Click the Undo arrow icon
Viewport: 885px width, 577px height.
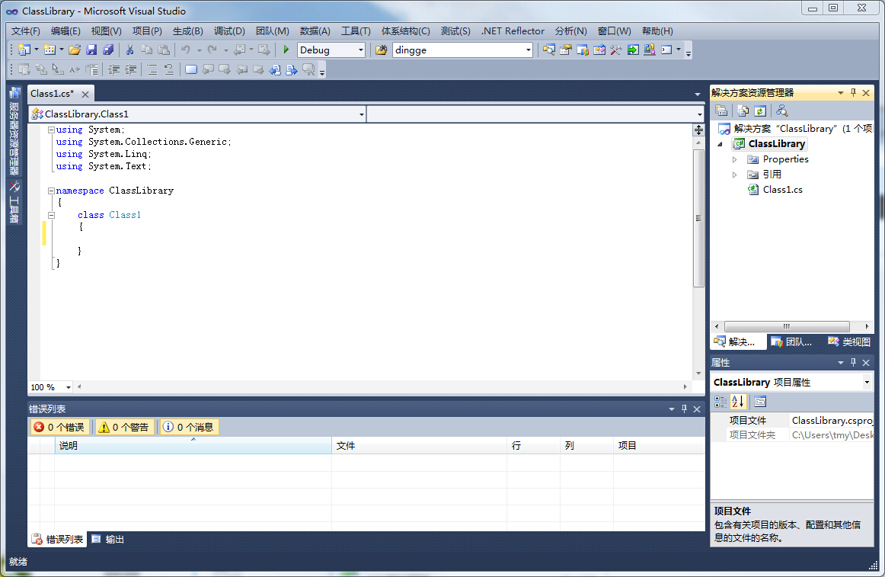pyautogui.click(x=186, y=50)
